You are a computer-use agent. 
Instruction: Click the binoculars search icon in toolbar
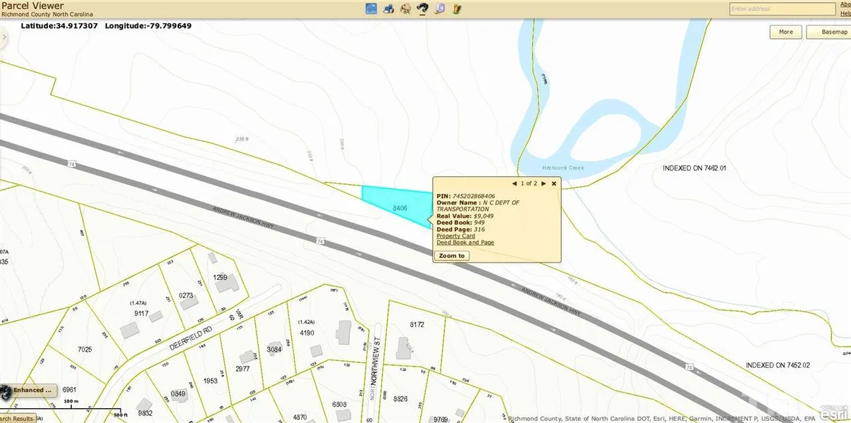pos(423,8)
